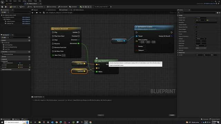This screenshot has height=124, width=221.
Task: Toggle Expose on Spawn checkbox
Action: point(196,32)
